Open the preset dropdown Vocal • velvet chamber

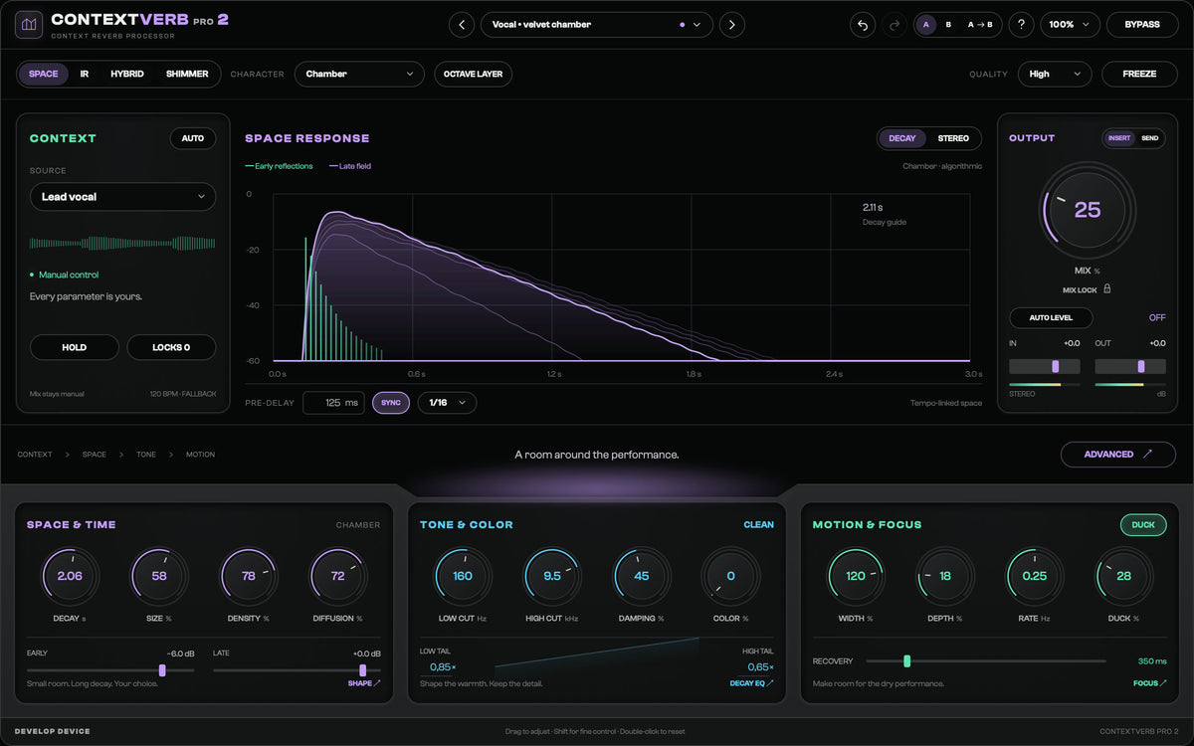(x=597, y=24)
